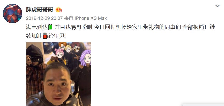Click red-haired cartoon face with yellow sunglasses
This screenshot has width=224, height=106.
click(76, 47)
